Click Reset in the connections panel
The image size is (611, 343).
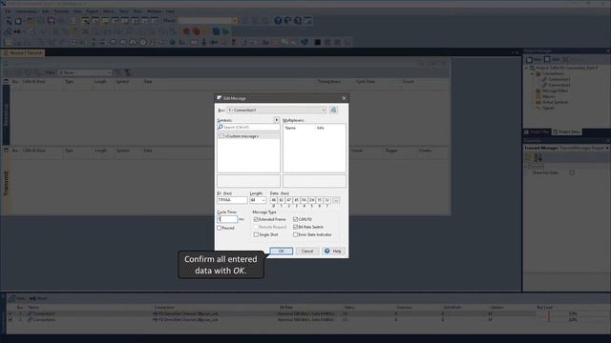click(x=38, y=298)
